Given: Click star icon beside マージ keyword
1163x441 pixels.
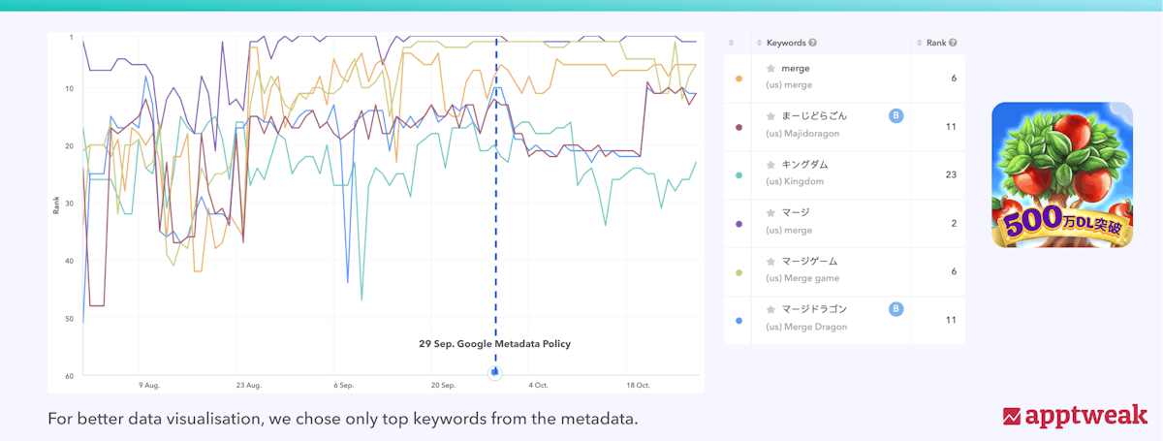Looking at the screenshot, I should click(770, 212).
